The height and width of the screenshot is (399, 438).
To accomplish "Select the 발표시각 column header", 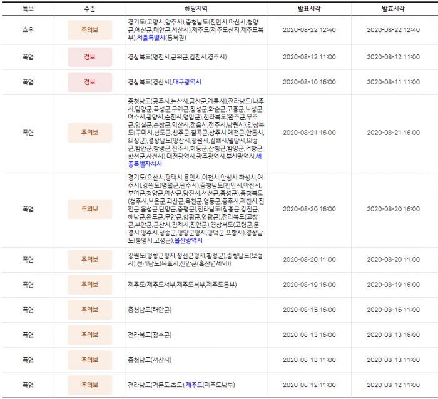I will 309,9.
